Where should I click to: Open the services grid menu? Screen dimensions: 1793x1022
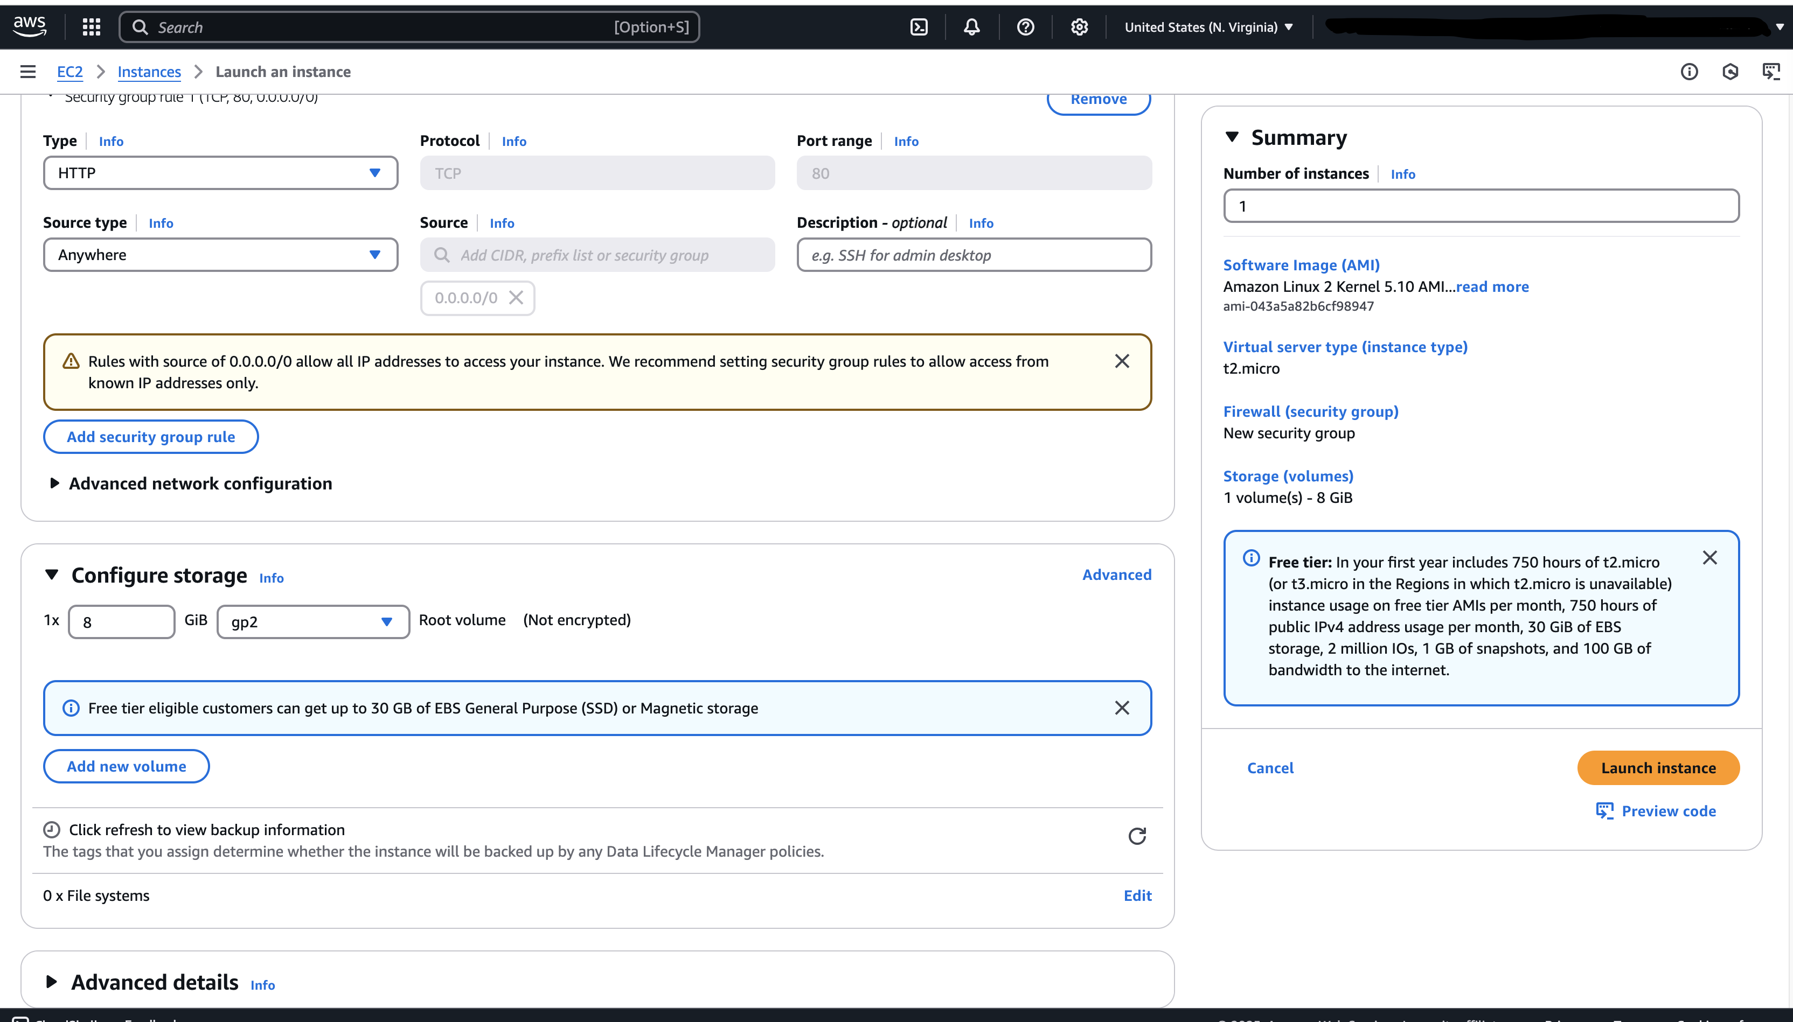[x=91, y=27]
